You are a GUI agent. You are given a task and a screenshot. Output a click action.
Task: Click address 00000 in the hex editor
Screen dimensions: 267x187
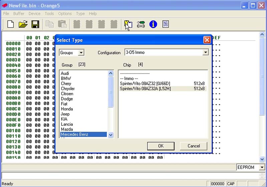(x=13, y=44)
